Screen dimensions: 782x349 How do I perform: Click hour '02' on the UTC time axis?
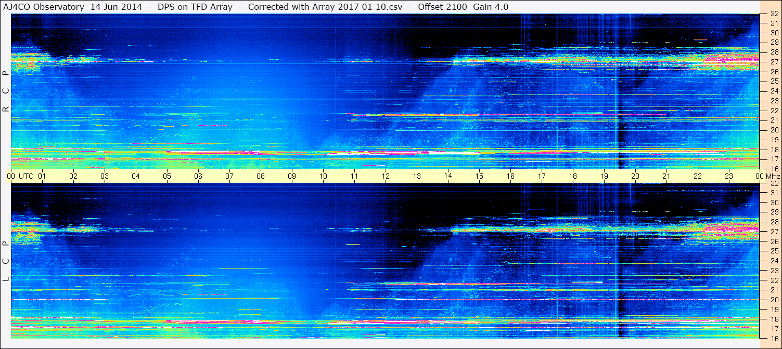(74, 176)
